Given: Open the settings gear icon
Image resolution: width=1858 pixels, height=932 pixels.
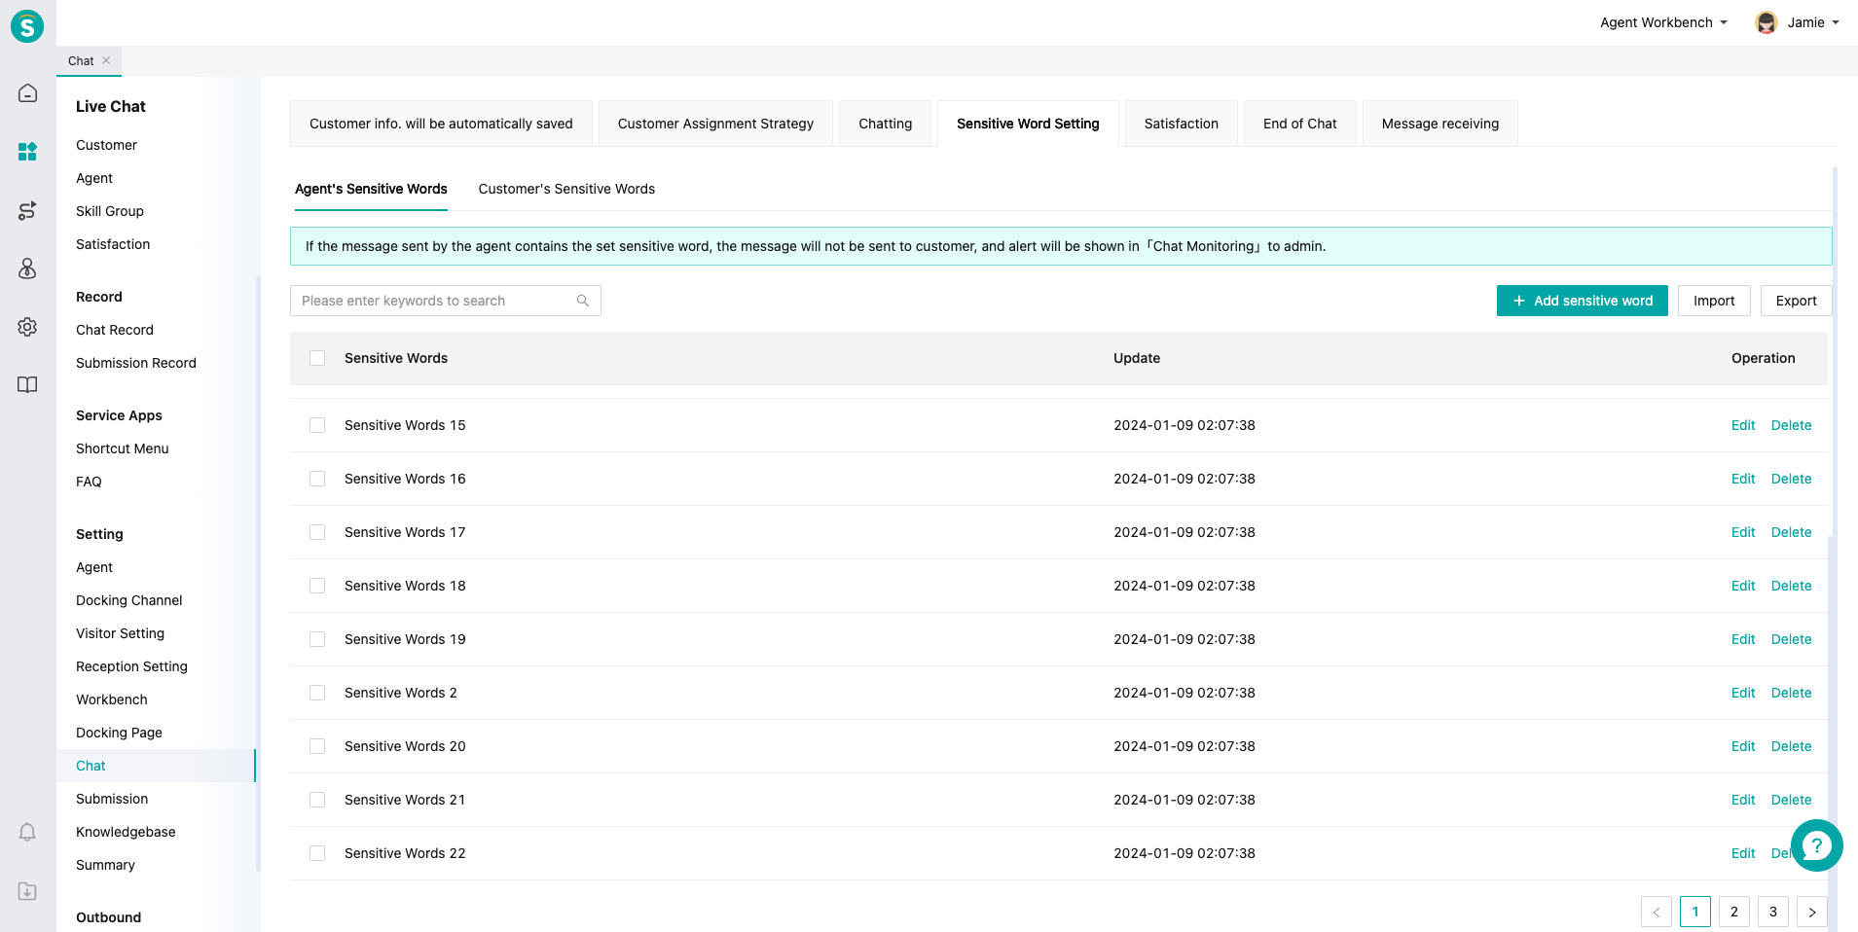Looking at the screenshot, I should point(27,327).
